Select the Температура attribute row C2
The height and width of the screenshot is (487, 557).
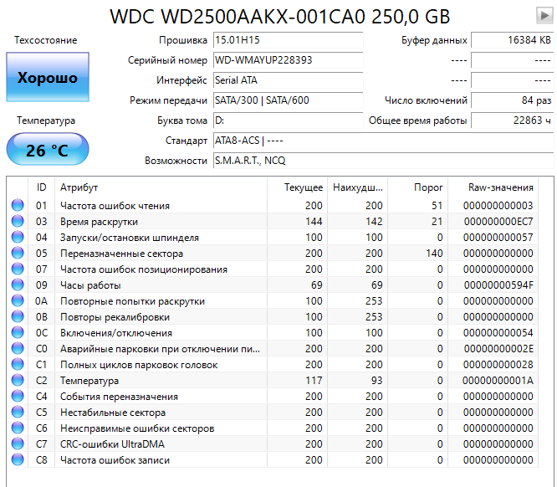click(272, 380)
